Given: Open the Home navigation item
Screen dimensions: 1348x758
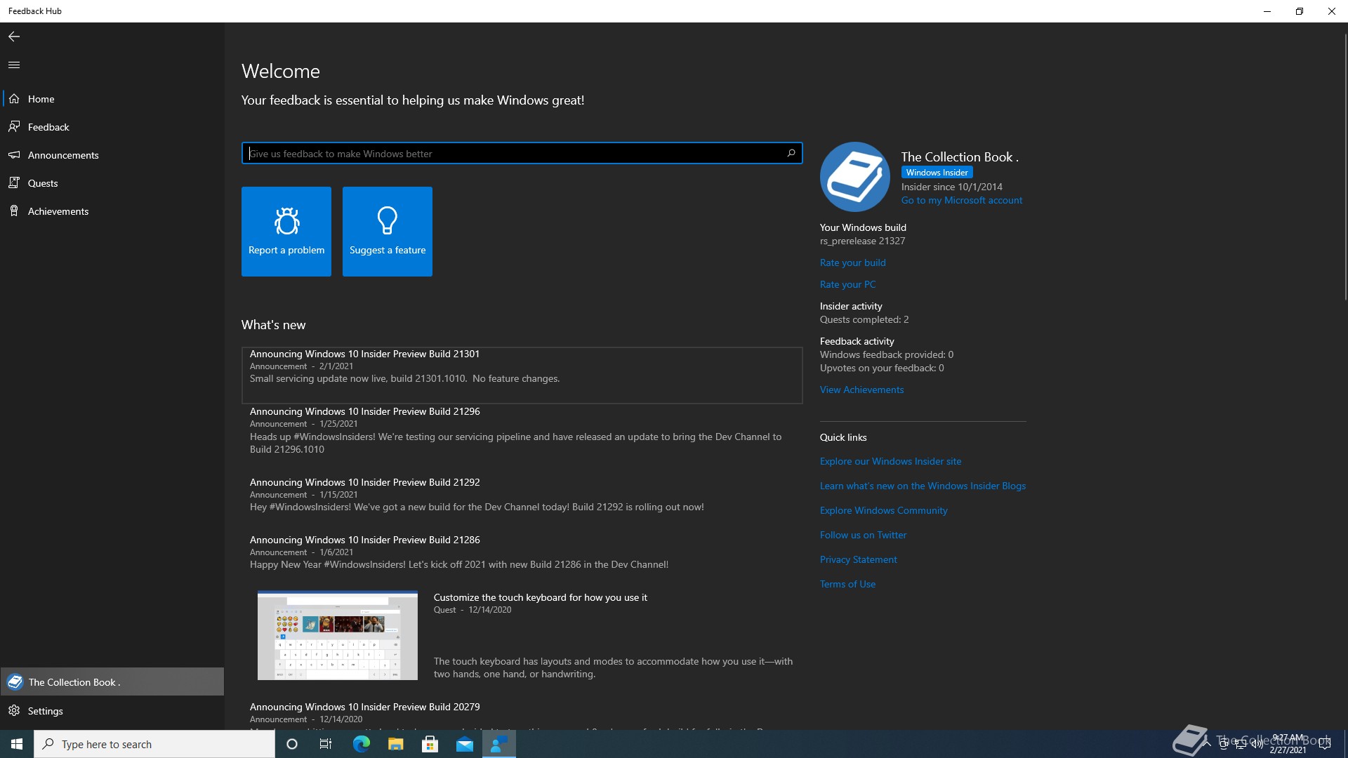Looking at the screenshot, I should coord(112,99).
